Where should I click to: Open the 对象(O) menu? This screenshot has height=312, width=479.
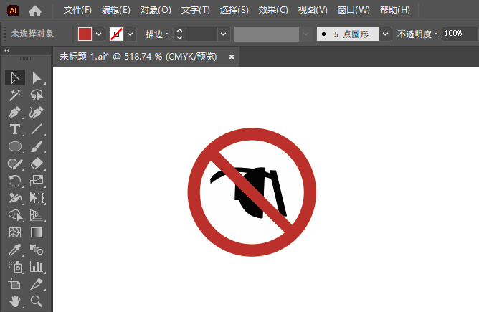pyautogui.click(x=156, y=10)
